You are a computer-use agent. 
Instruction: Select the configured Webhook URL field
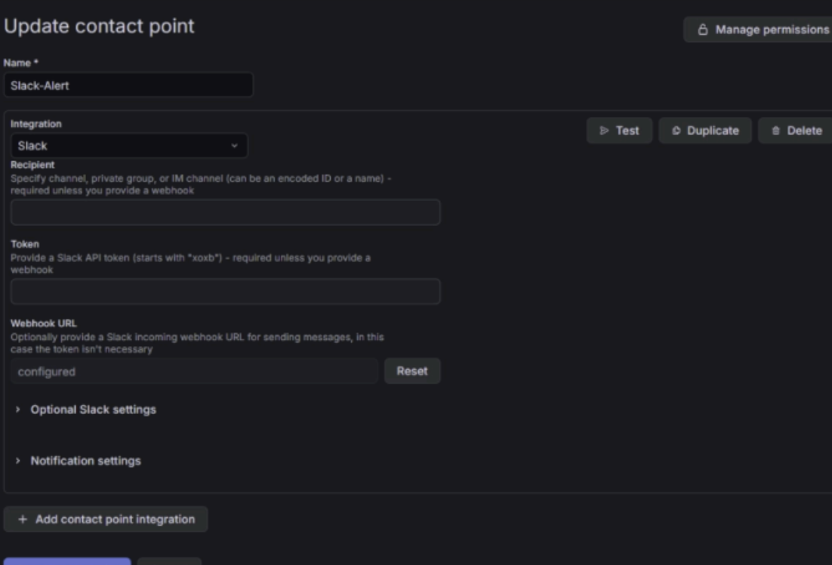pyautogui.click(x=194, y=372)
